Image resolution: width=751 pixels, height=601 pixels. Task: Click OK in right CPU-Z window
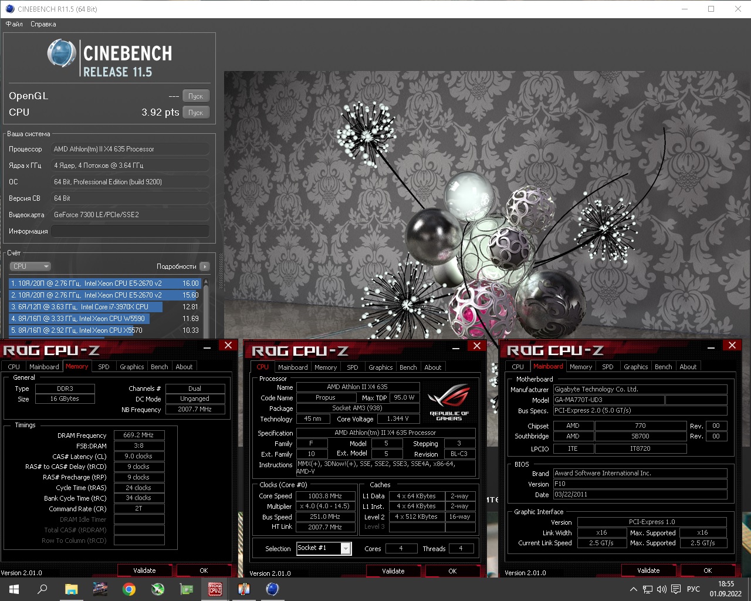point(708,570)
